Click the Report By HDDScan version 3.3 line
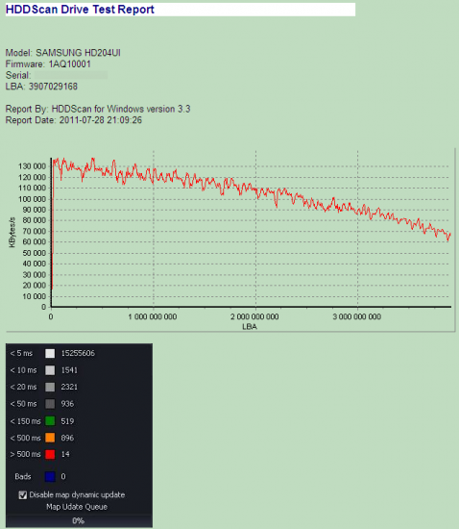 (x=98, y=109)
